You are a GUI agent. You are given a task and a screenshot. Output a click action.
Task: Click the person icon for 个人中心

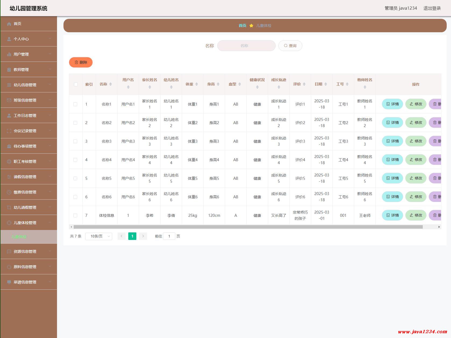point(9,39)
